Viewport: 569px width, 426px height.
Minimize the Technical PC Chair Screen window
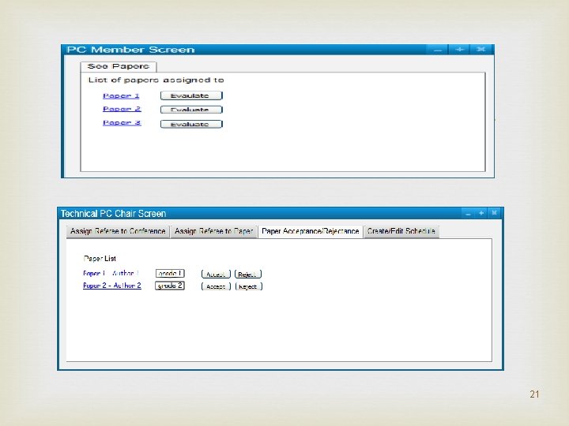point(468,213)
